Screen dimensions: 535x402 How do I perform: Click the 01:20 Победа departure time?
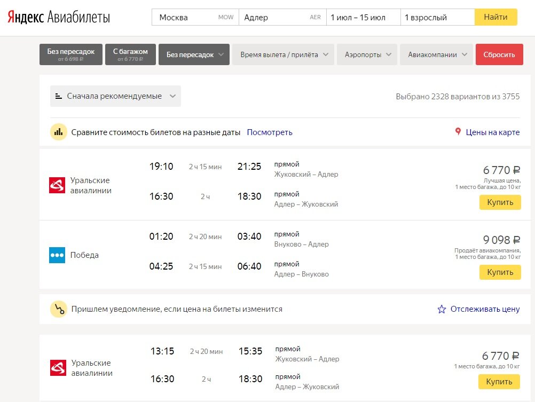pos(161,237)
